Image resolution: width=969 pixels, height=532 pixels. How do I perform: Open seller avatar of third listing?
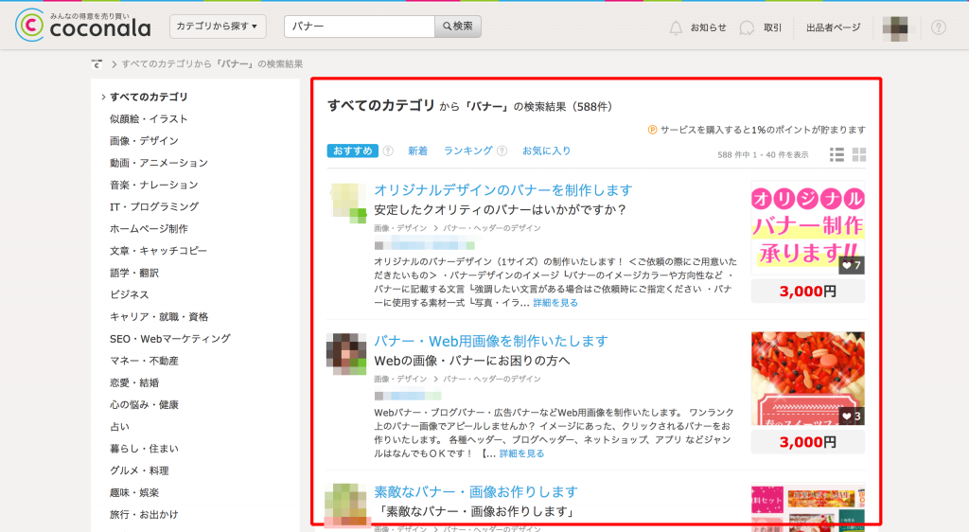point(346,505)
